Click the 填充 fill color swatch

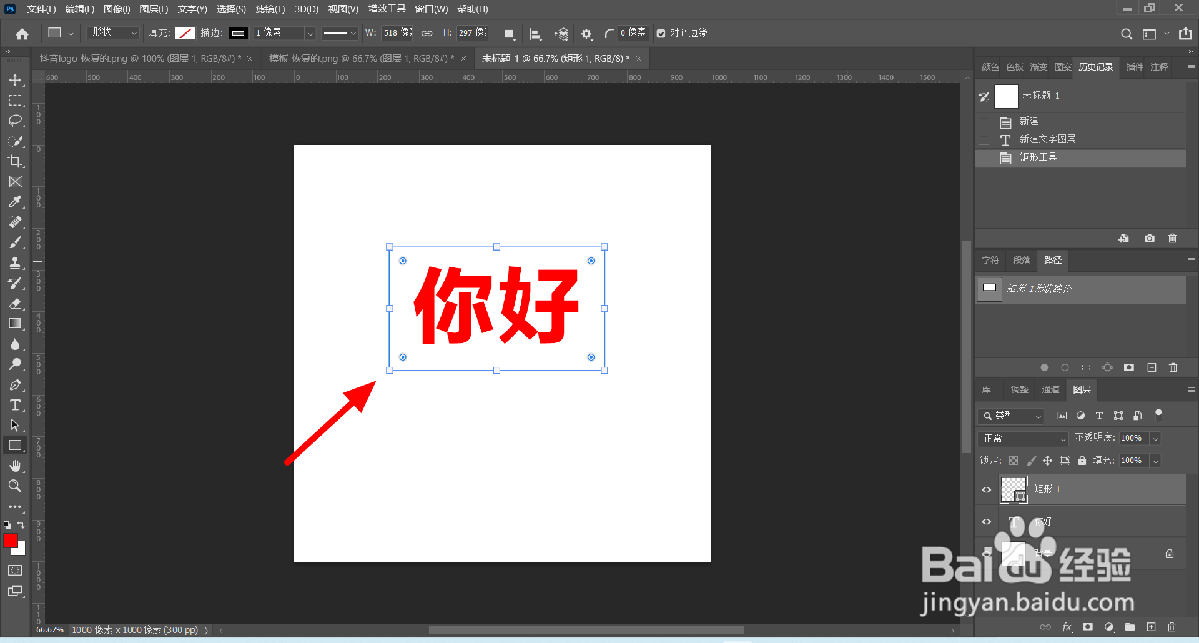pos(185,33)
